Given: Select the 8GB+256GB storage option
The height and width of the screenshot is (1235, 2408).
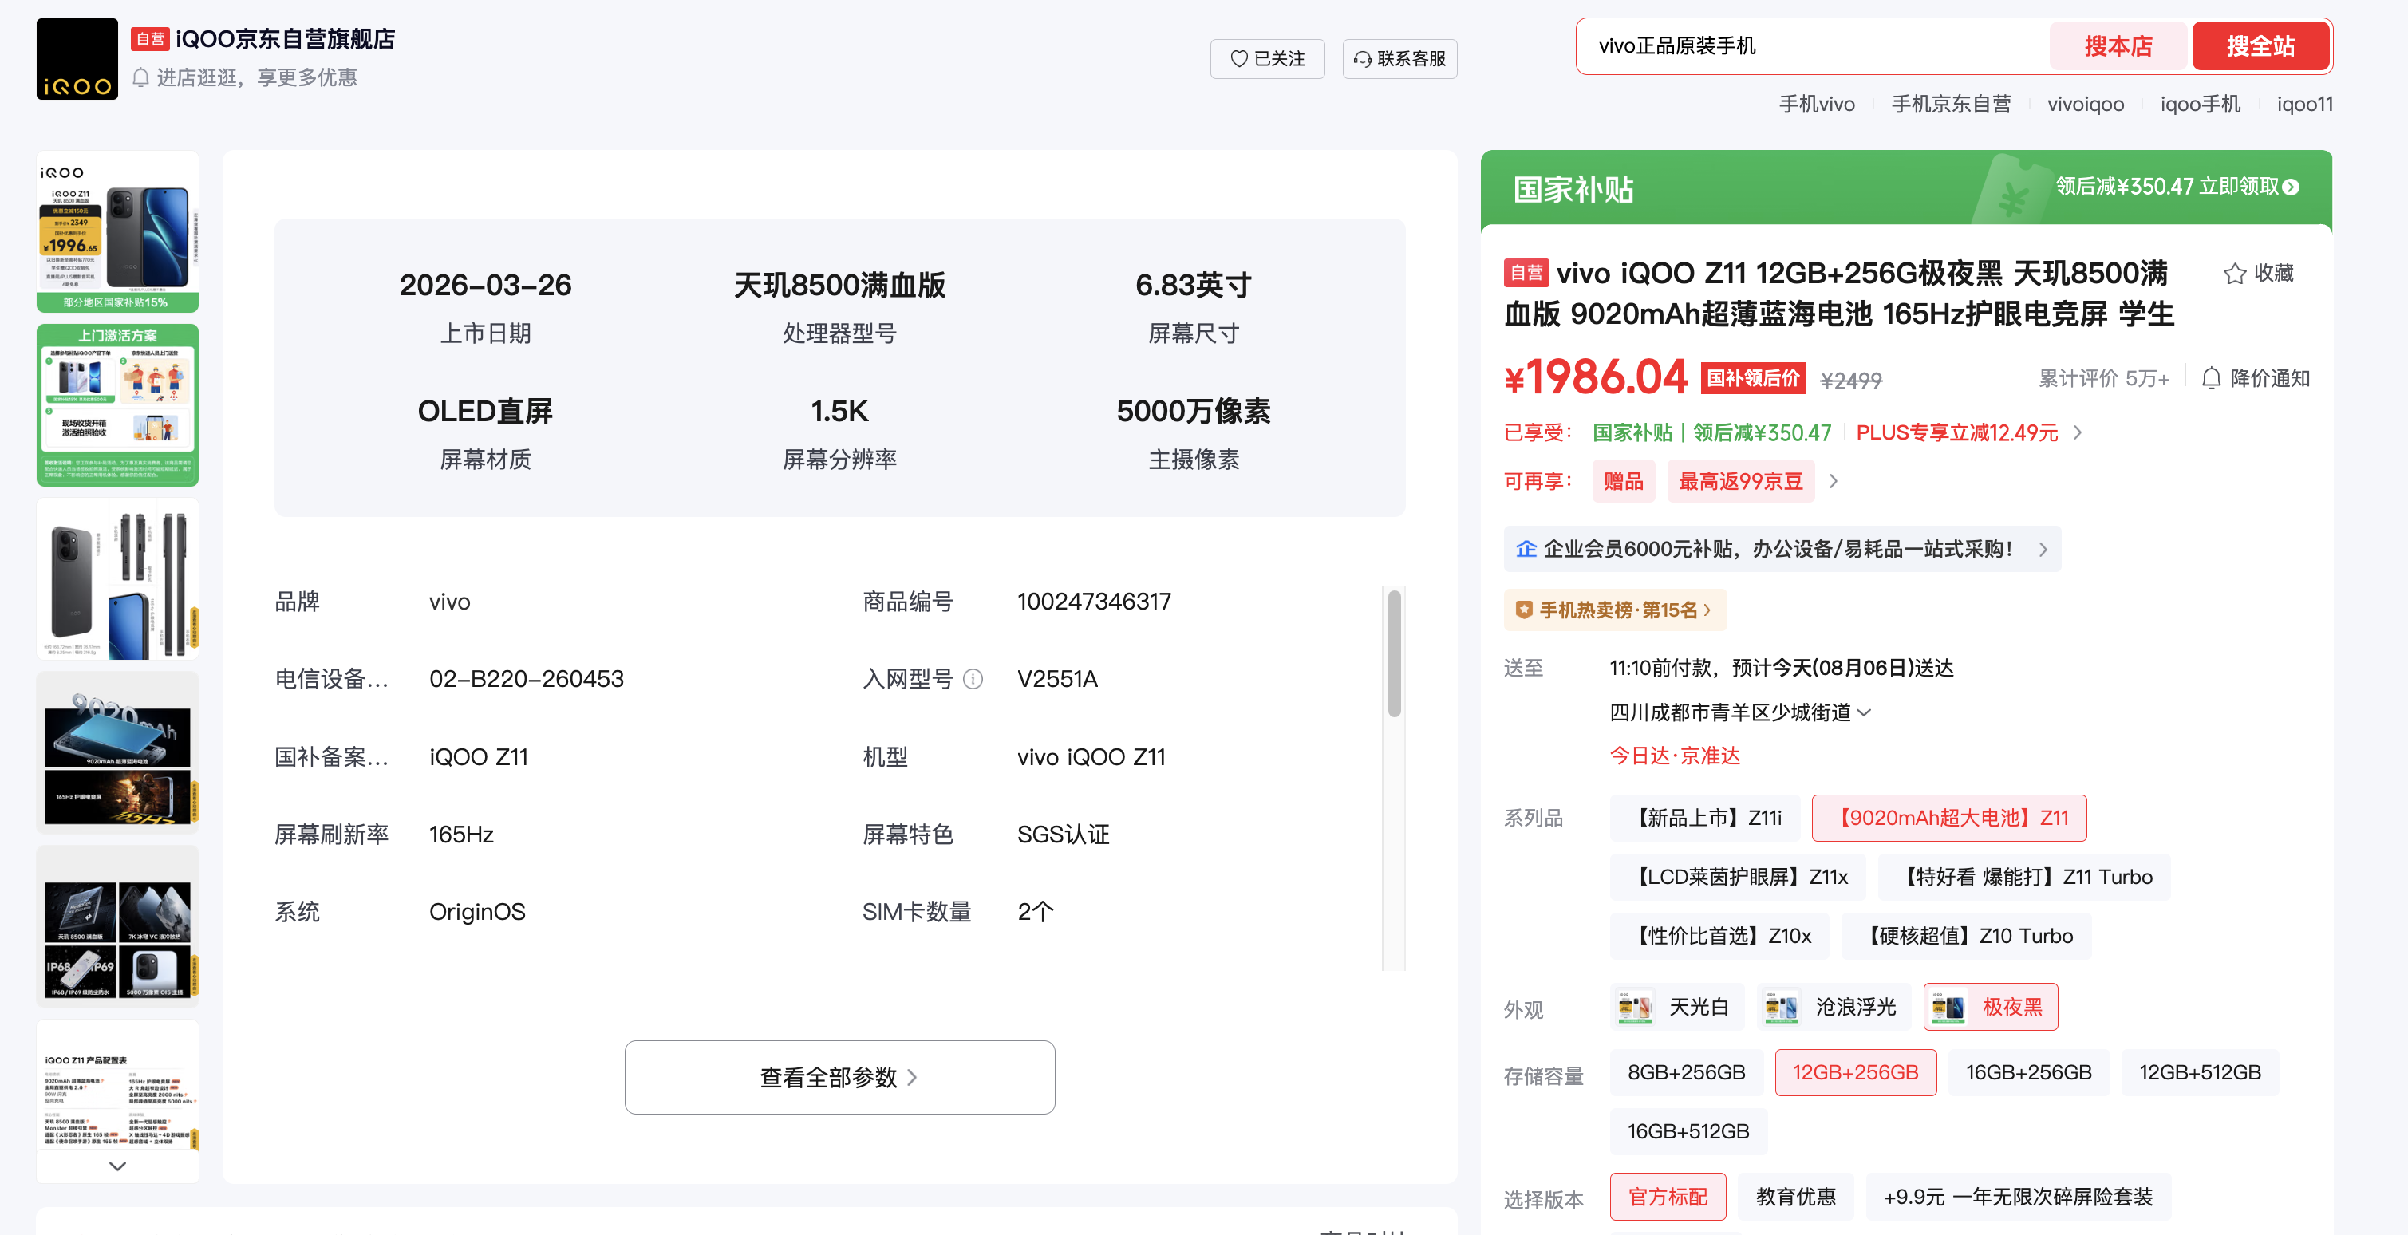Looking at the screenshot, I should point(1687,1072).
